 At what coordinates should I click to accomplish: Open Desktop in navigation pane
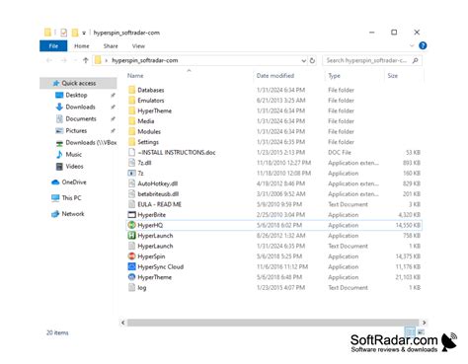click(x=76, y=95)
